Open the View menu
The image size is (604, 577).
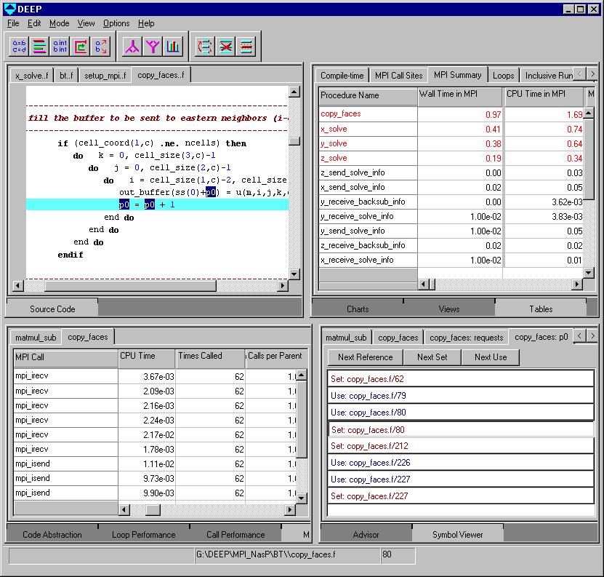pyautogui.click(x=86, y=23)
